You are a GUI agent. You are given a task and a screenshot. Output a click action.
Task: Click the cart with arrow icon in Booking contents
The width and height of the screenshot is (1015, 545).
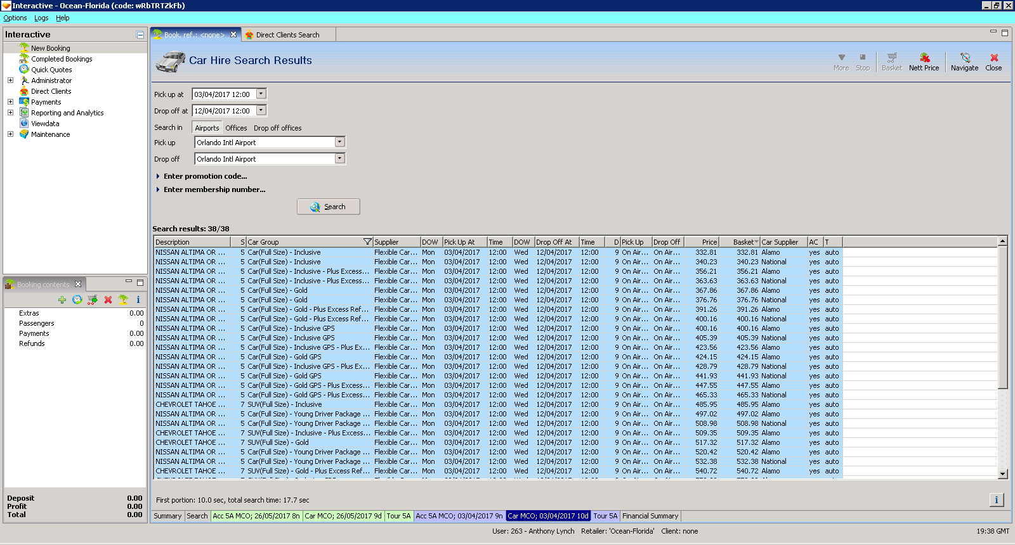93,300
